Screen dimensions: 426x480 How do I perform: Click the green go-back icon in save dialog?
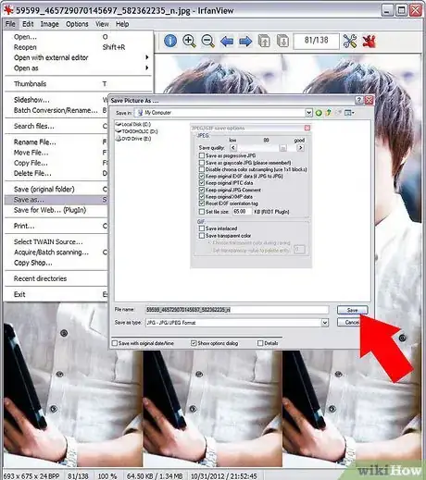click(x=319, y=113)
